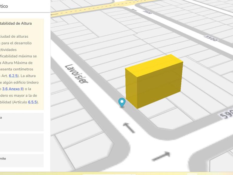Select the yellow 3D building volume

[x=154, y=81]
